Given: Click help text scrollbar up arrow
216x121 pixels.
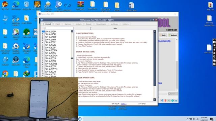Looking at the screenshot, I should (155, 31).
